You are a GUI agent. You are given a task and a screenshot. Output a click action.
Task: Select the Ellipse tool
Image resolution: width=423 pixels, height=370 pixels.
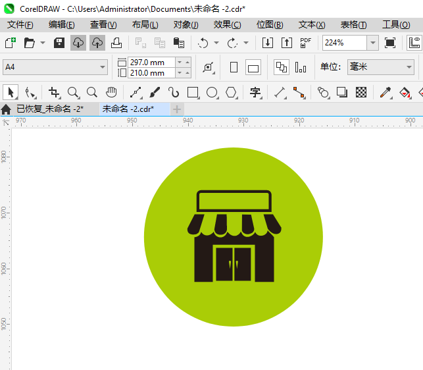coord(212,93)
